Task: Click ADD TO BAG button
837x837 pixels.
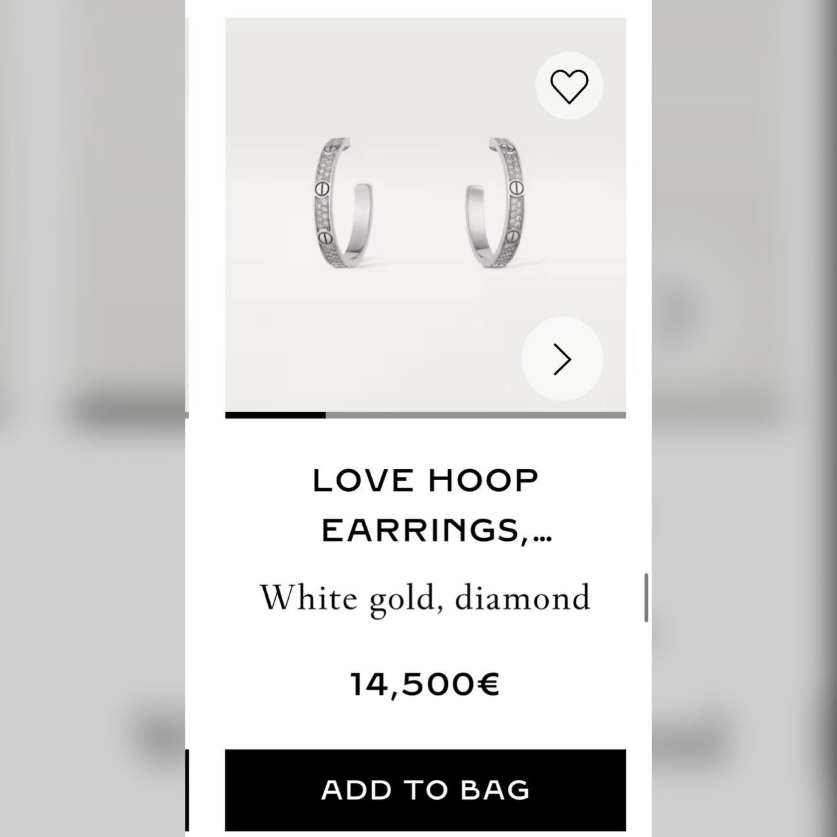Action: [425, 790]
